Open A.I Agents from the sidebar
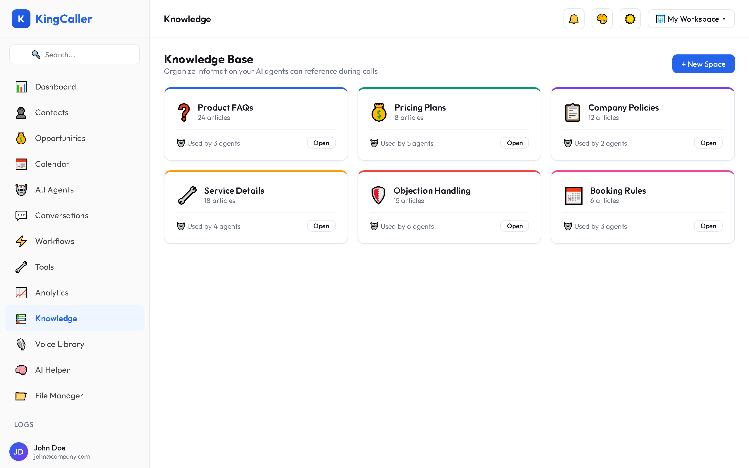Screen dimensions: 749x468 54,190
